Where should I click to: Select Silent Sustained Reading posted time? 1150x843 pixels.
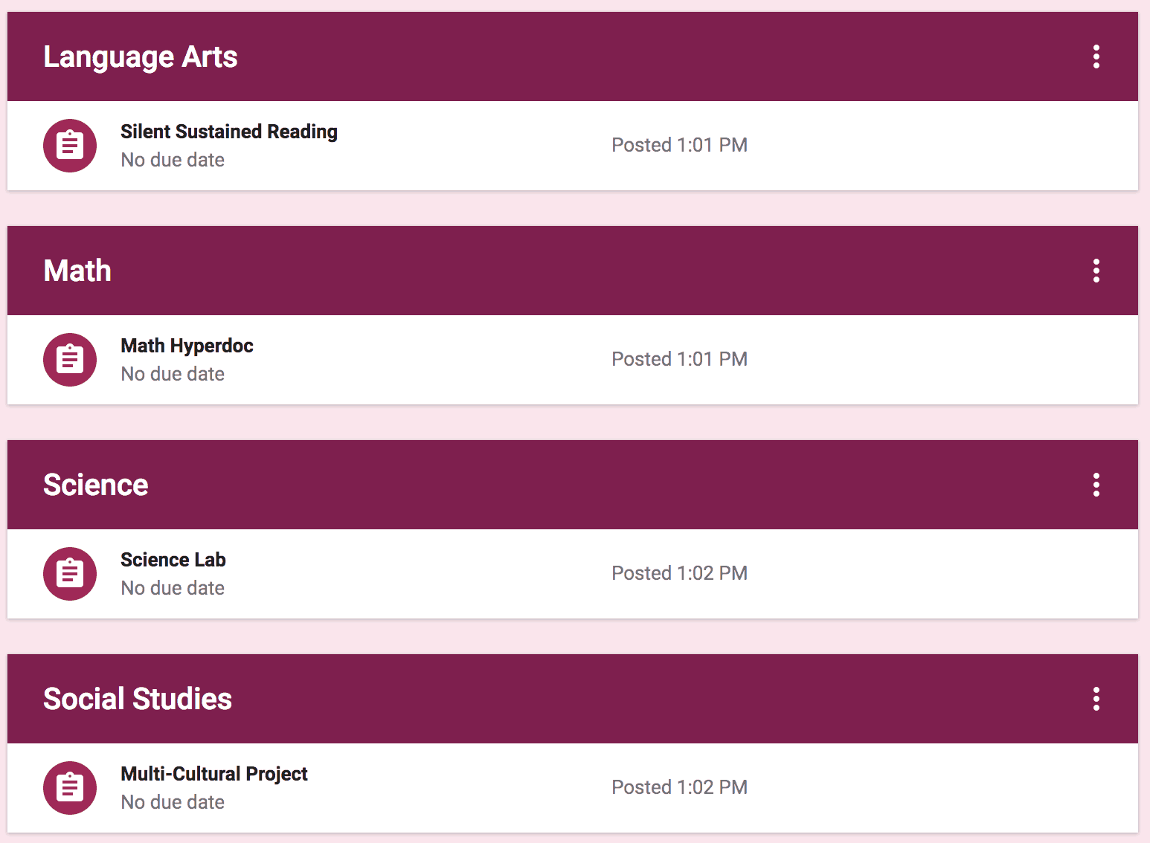click(679, 145)
